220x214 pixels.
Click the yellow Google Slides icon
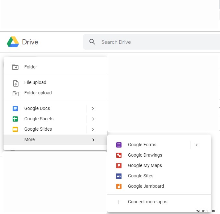pyautogui.click(x=15, y=129)
